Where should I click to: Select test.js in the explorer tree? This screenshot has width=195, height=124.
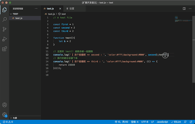[x=25, y=18]
